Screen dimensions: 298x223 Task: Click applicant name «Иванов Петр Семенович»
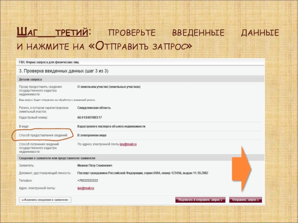[x=95, y=165]
